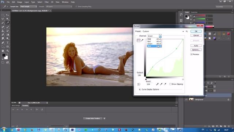The height and width of the screenshot is (132, 234).
Task: Click the background color swatch in toolbox
Action: click(x=6, y=58)
